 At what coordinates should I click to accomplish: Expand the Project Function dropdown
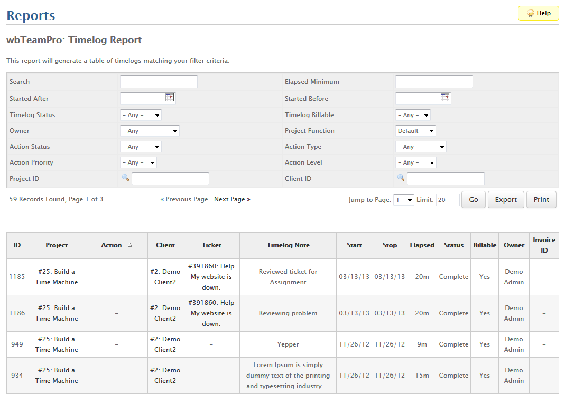(x=415, y=131)
